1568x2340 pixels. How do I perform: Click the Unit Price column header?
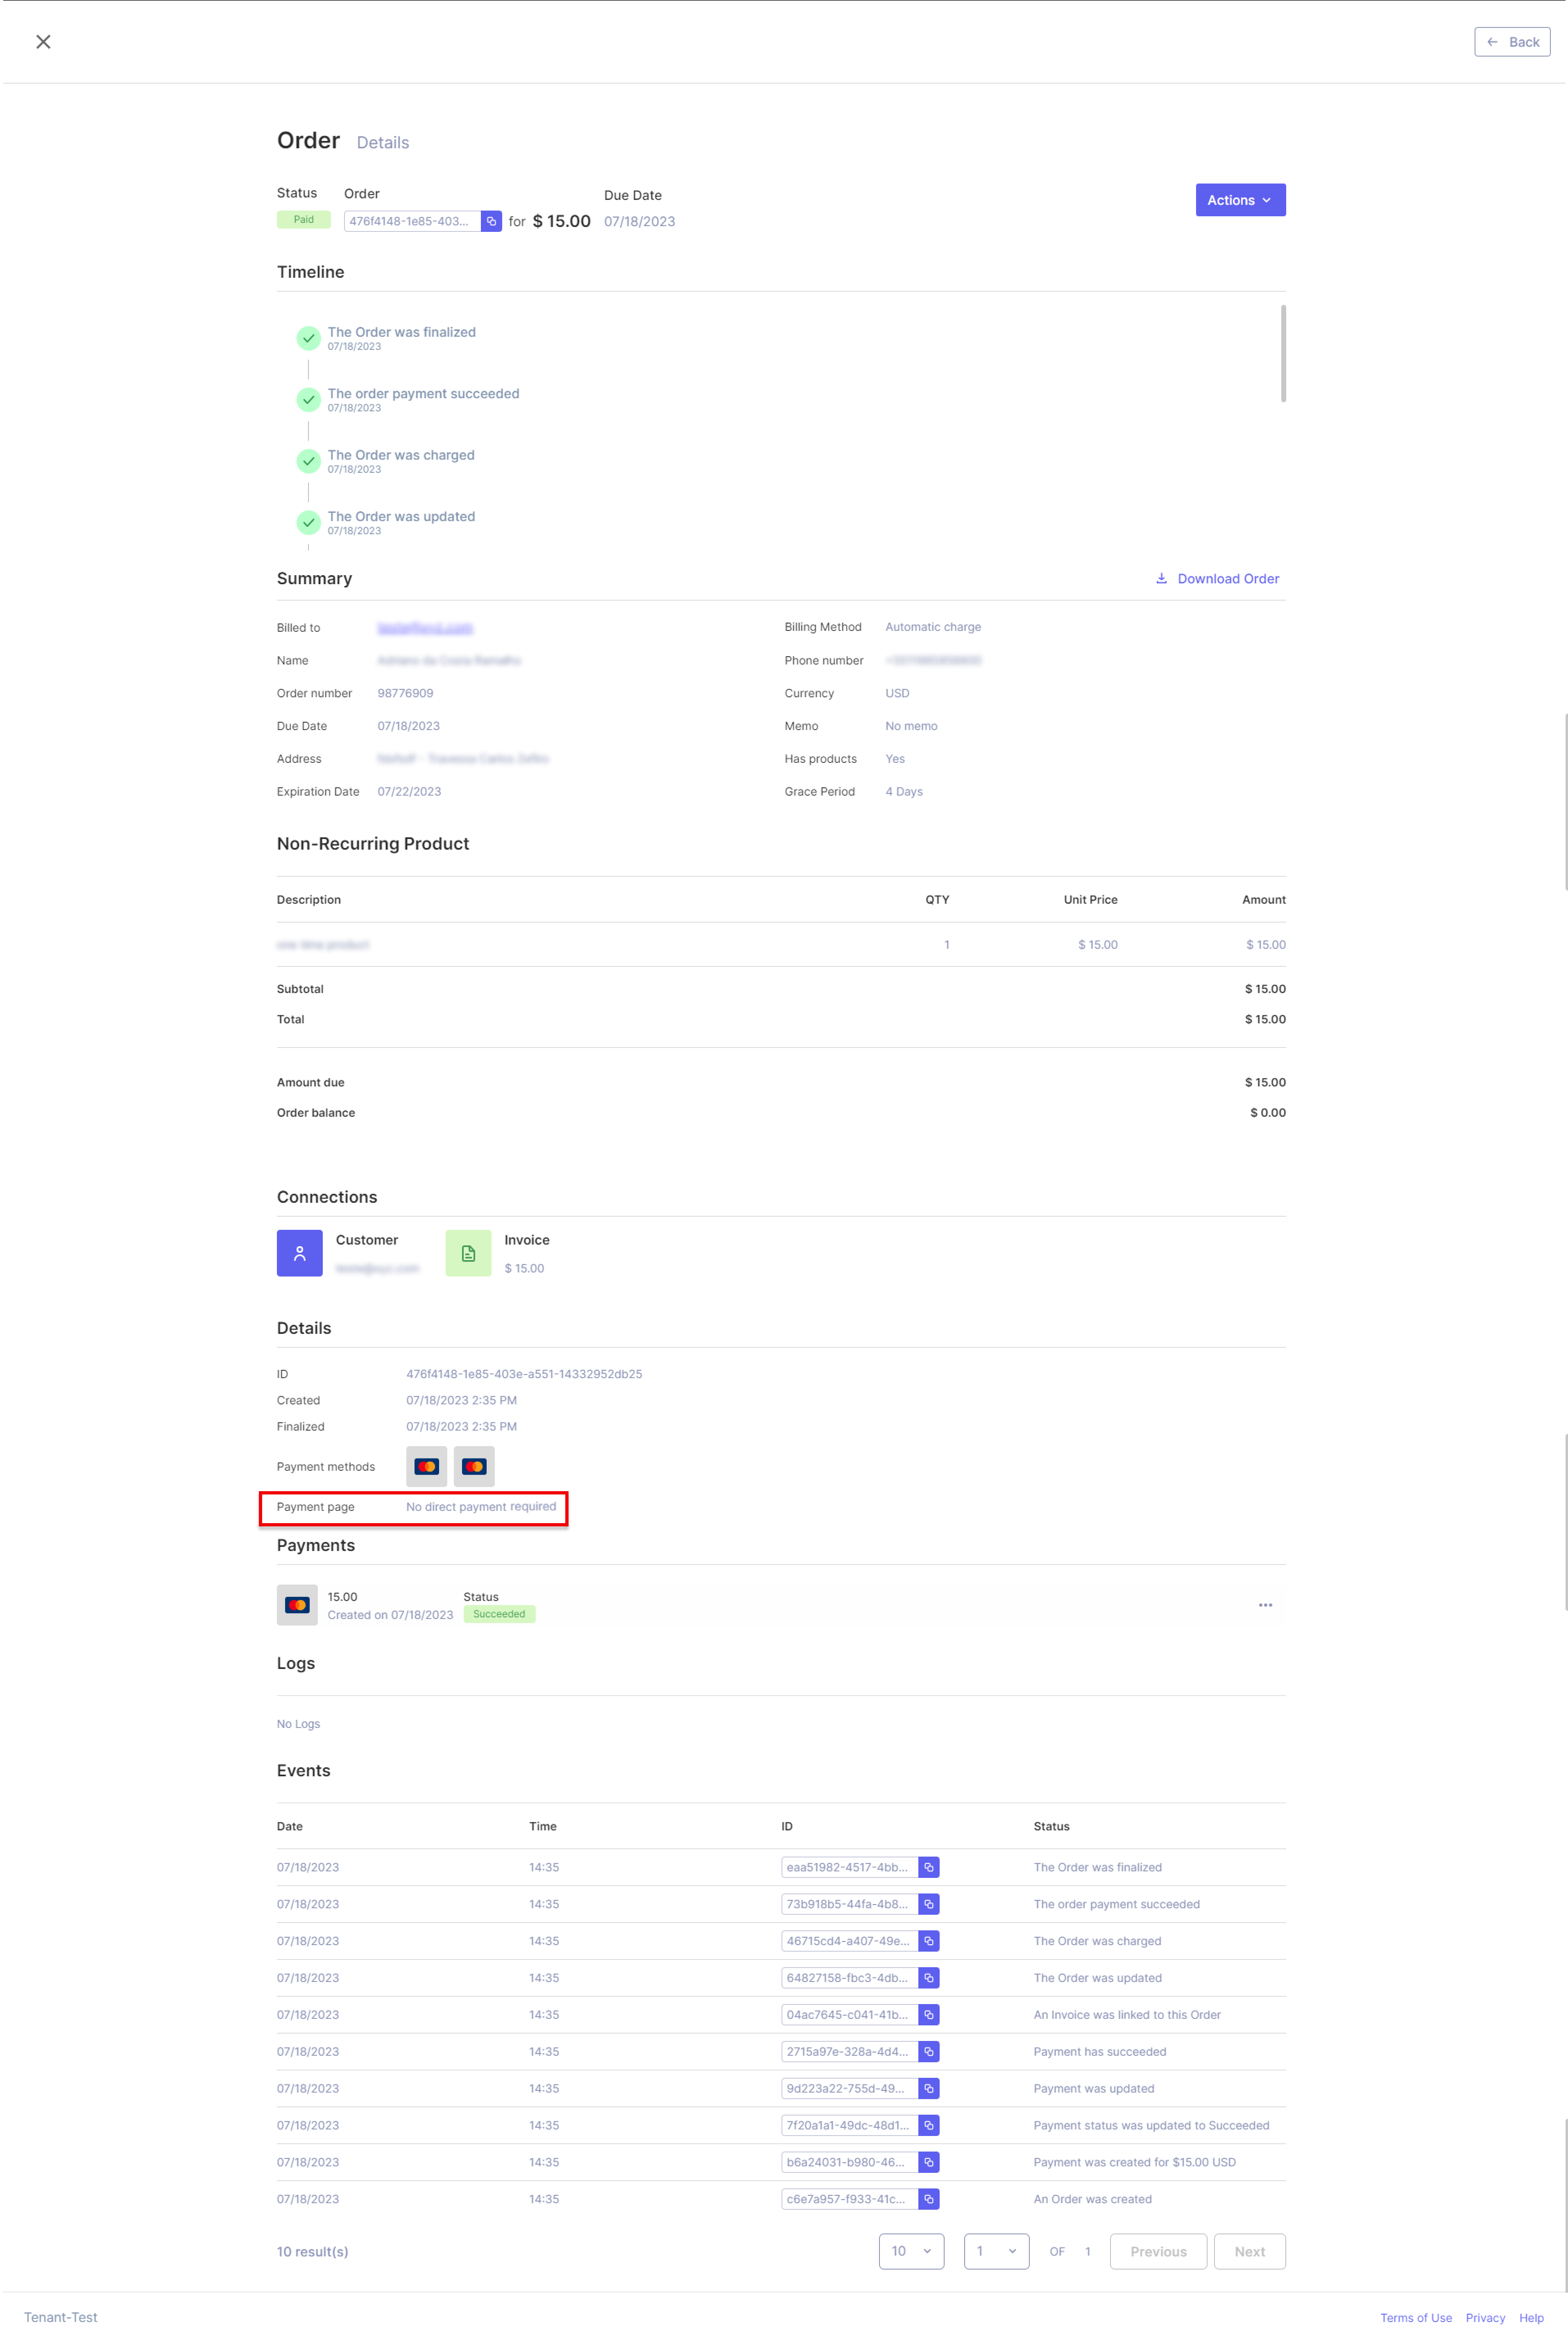(x=1090, y=900)
